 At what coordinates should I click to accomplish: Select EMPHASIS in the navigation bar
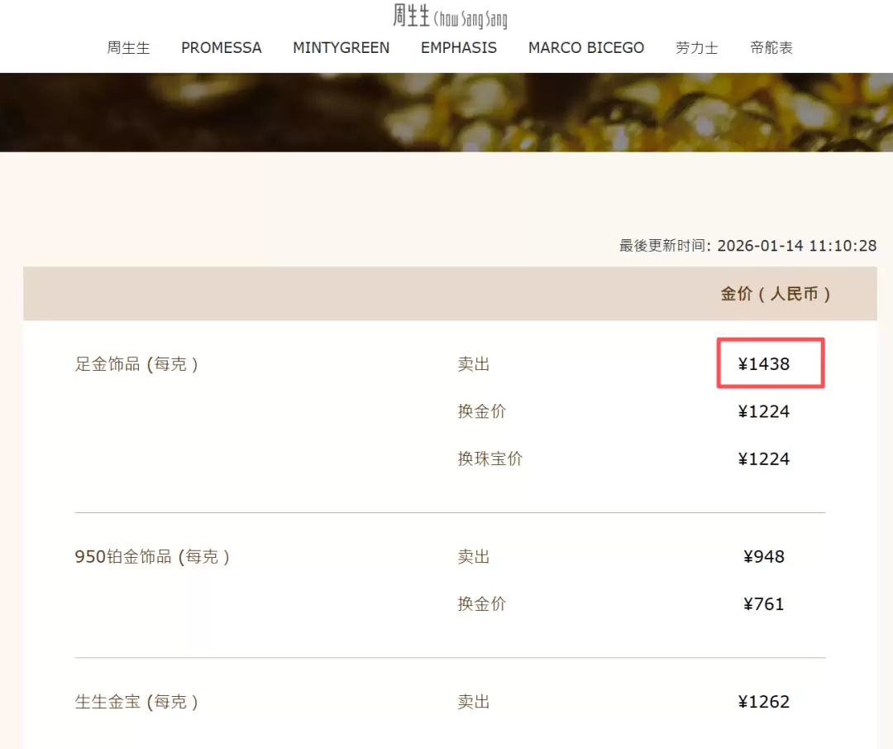tap(458, 48)
